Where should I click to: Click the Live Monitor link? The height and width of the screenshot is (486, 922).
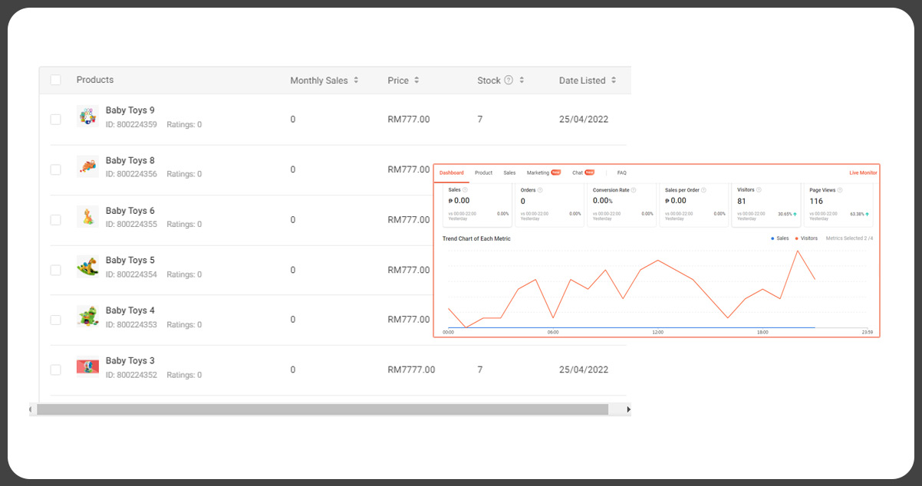pyautogui.click(x=862, y=172)
